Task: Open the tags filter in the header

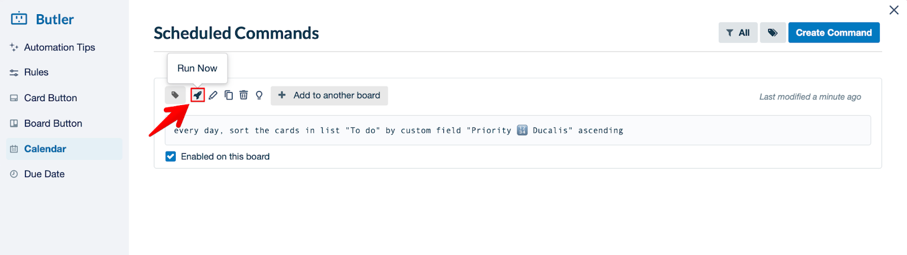Action: 773,33
